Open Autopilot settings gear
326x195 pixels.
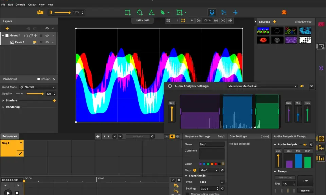pos(152,136)
